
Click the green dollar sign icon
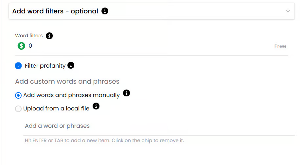point(21,46)
